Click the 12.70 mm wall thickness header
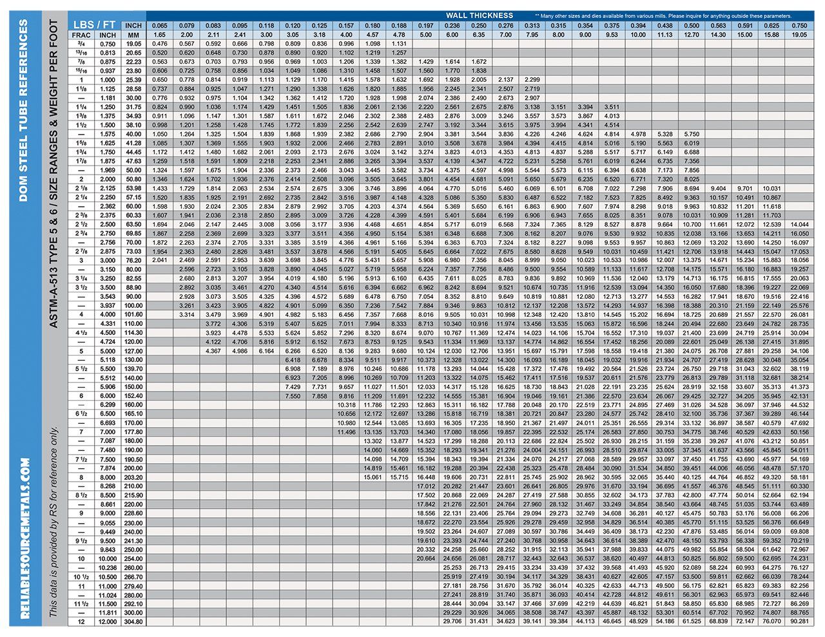 click(692, 35)
